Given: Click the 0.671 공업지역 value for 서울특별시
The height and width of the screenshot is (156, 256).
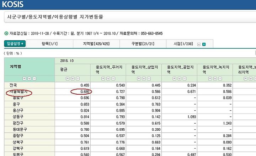Looking at the screenshot, I should tap(192, 92).
